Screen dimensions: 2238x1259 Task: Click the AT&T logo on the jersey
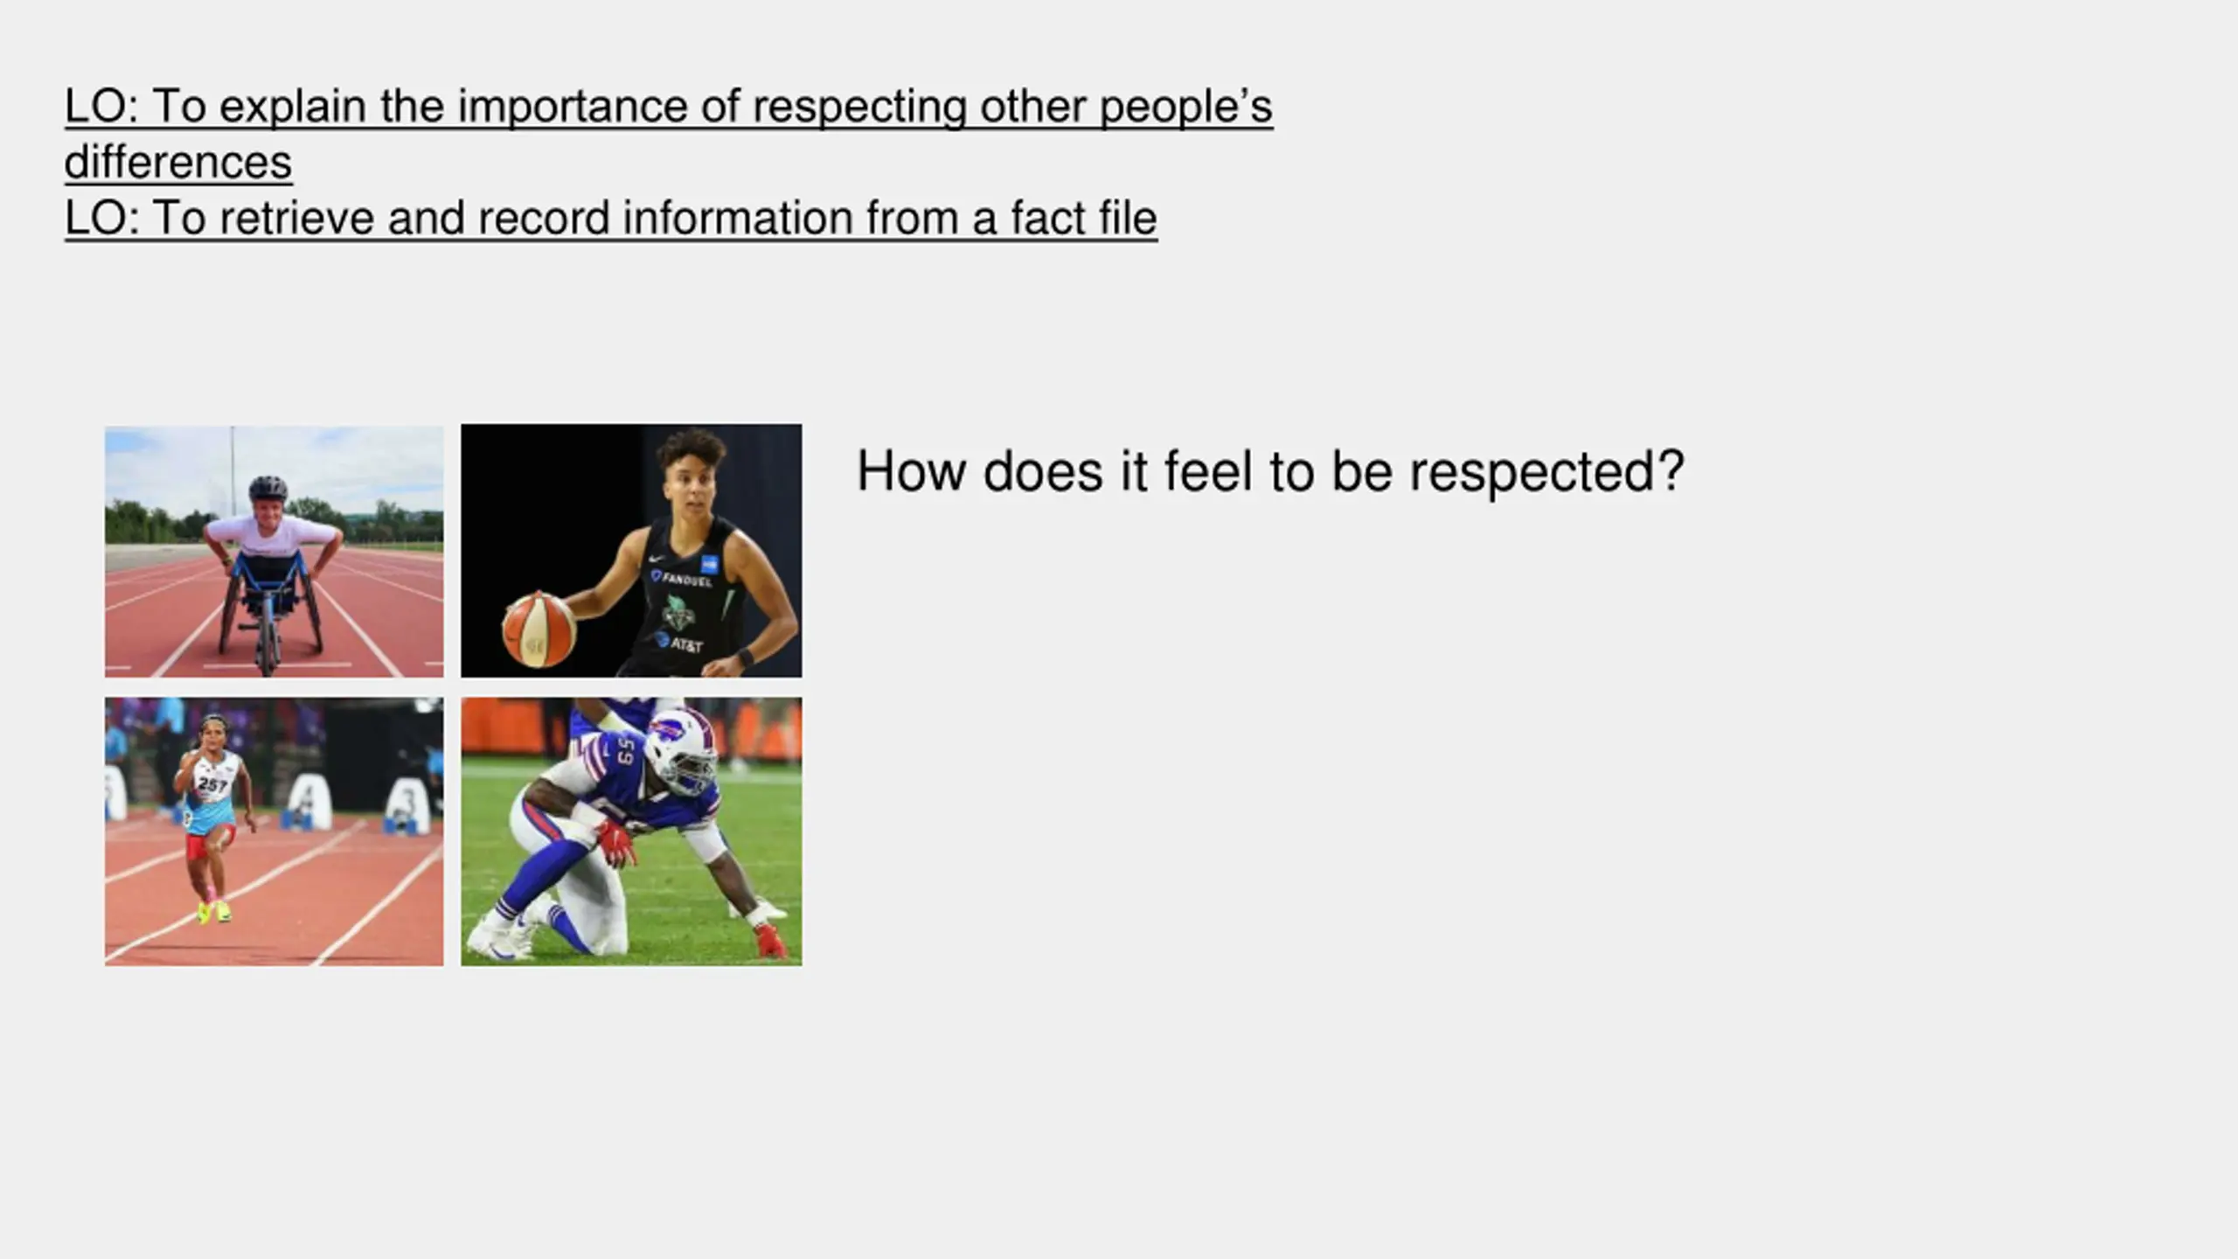(680, 644)
